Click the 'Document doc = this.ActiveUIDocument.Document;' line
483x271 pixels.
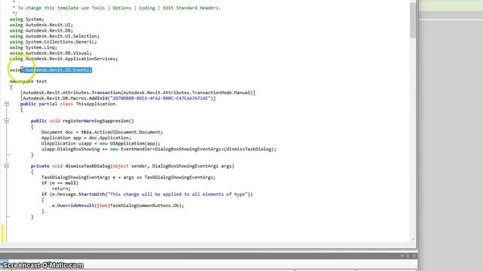102,132
